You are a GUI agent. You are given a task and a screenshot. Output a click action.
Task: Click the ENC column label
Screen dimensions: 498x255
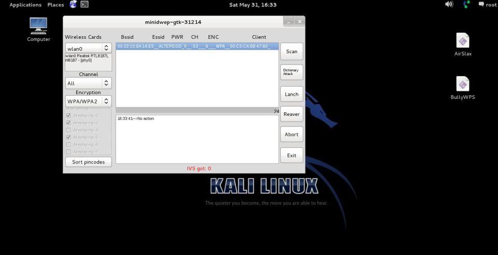pyautogui.click(x=214, y=37)
